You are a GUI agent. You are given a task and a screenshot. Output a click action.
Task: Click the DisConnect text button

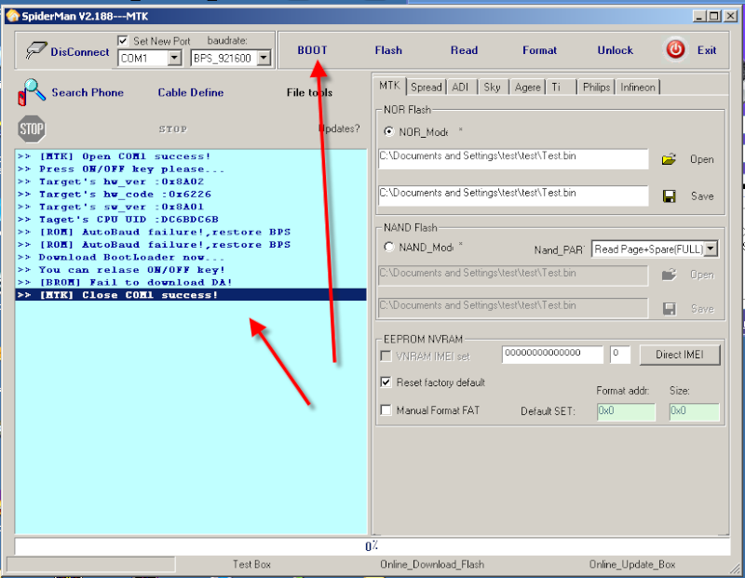pos(80,52)
